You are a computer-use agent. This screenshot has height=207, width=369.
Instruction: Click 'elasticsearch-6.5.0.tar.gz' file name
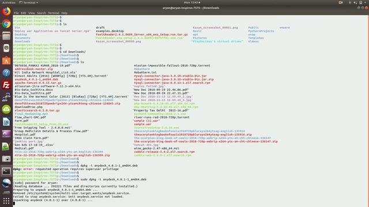click(x=37, y=110)
